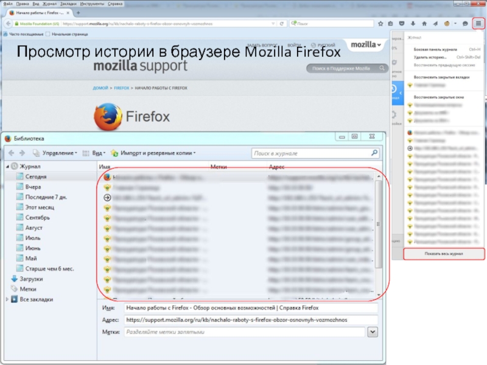Open the Инструменты menu
This screenshot has height=365, width=487.
click(92, 4)
